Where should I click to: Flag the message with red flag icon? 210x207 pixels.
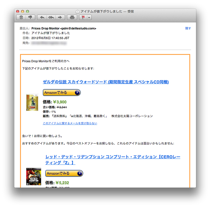(x=83, y=17)
